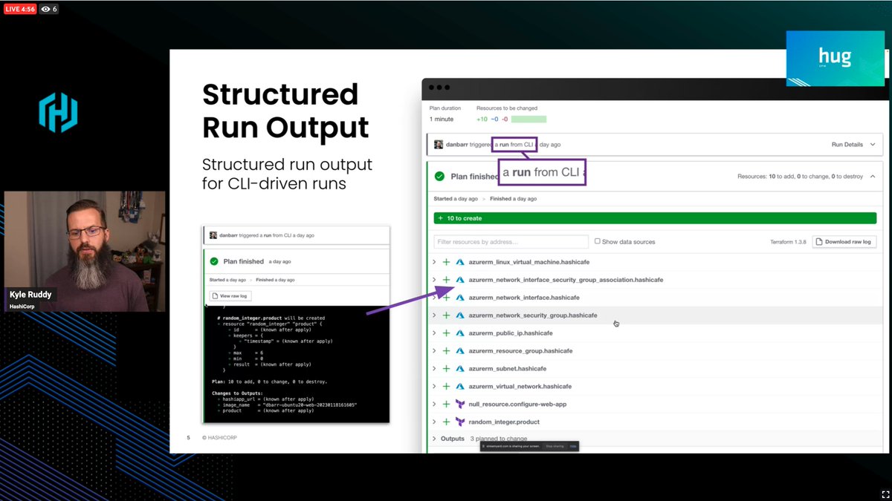Click the green plus for azurerm_public_ip.hashicafe

click(446, 333)
